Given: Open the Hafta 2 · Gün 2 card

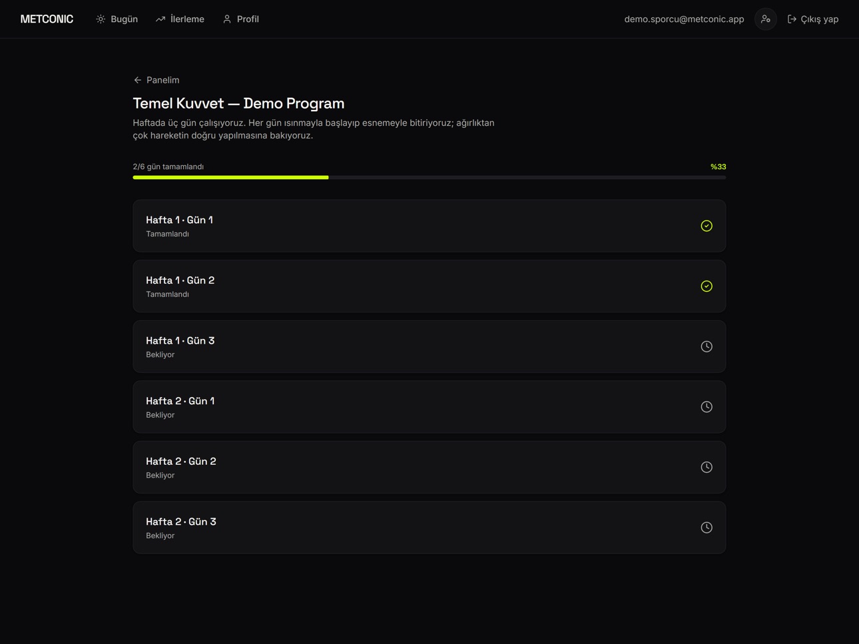Looking at the screenshot, I should 429,467.
